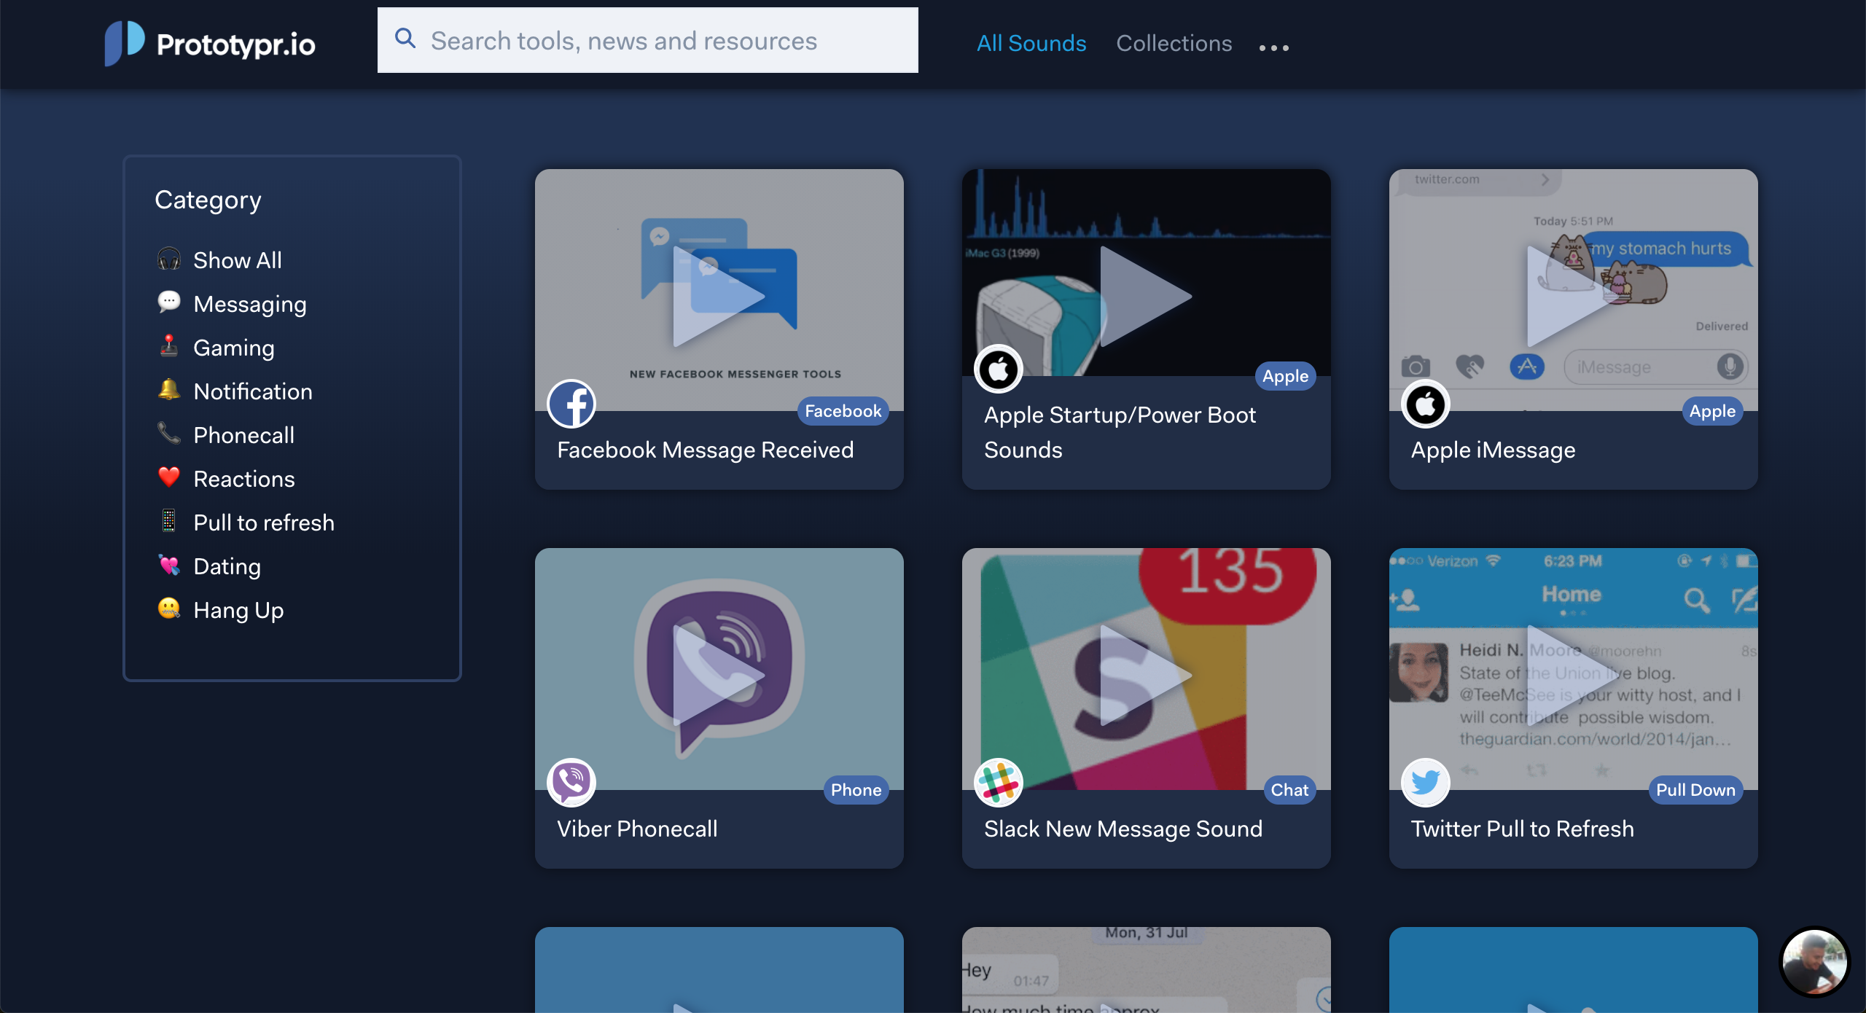1866x1013 pixels.
Task: Click the user avatar chat bubble
Action: point(1814,962)
